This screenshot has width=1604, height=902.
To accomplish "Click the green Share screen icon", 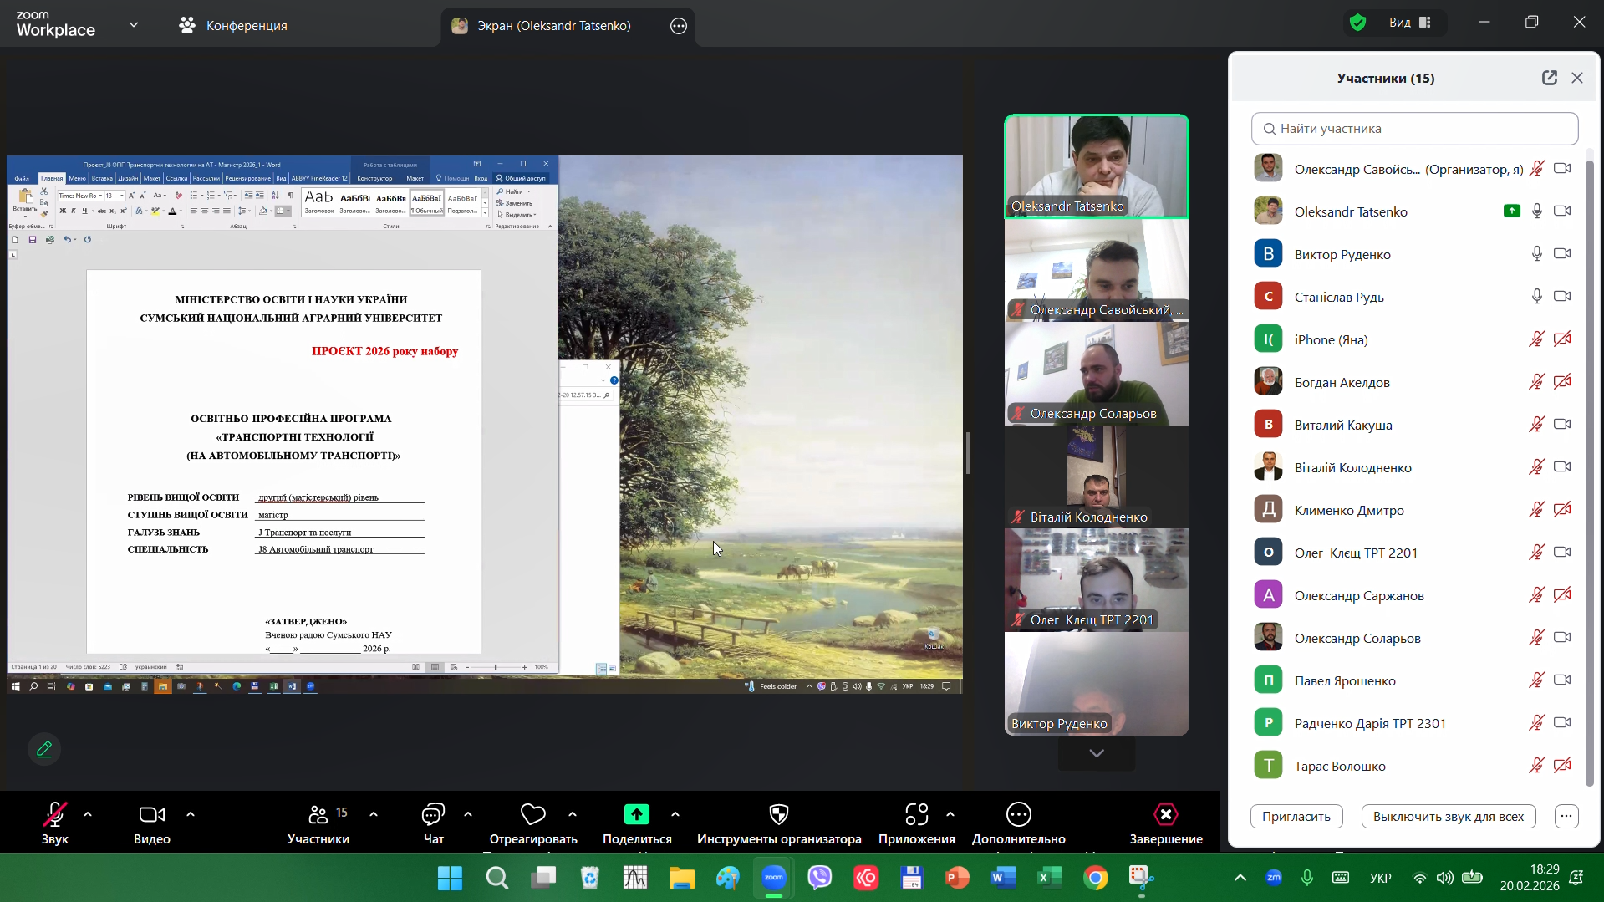I will [636, 814].
